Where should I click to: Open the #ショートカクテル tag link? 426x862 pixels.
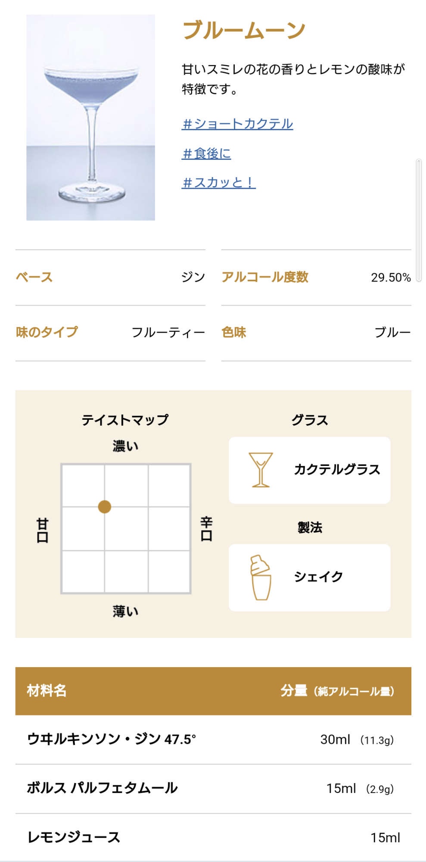237,124
